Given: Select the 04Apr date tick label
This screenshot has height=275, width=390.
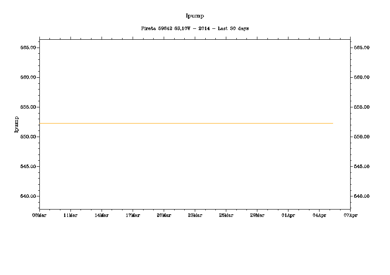Looking at the screenshot, I should coord(319,215).
